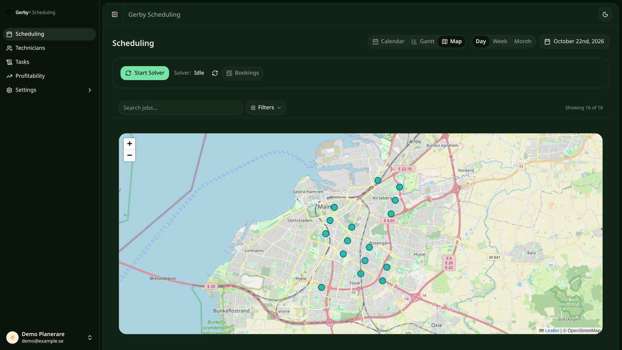Select Day time range
This screenshot has width=622, height=350.
pos(481,42)
